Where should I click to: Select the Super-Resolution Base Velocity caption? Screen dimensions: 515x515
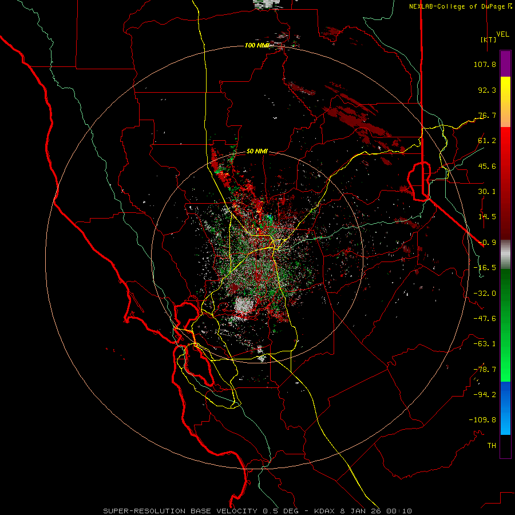257,511
